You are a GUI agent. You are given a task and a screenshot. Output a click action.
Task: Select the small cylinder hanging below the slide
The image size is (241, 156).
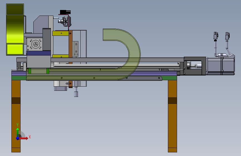coord(76,94)
